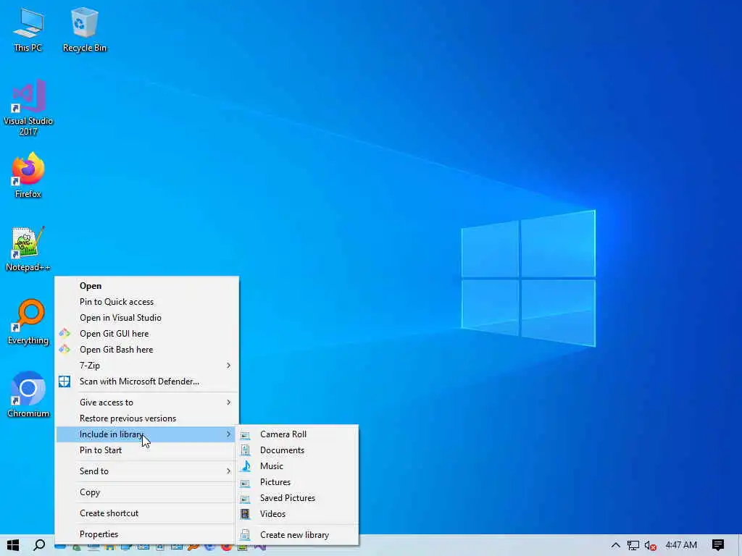Select the Notepad++ desktop shortcut
This screenshot has width=742, height=556.
[x=28, y=249]
